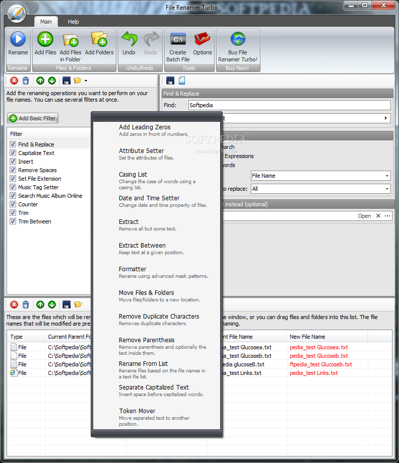Screen dimensions: 399x463
Task: Uncheck the Find & Replace filter
Action: [13, 144]
